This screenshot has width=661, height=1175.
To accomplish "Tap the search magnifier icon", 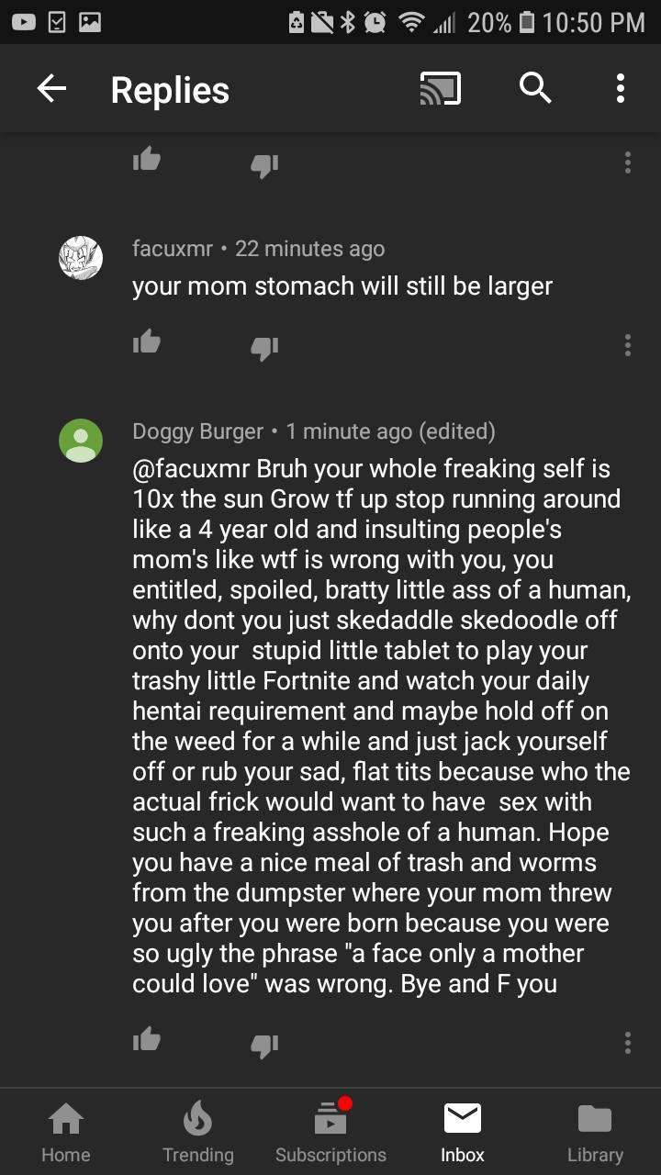I will (x=535, y=89).
